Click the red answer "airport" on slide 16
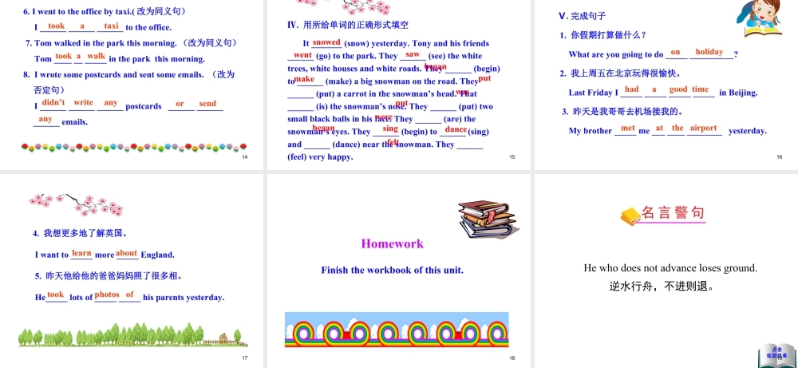This screenshot has height=368, width=798. [x=703, y=128]
